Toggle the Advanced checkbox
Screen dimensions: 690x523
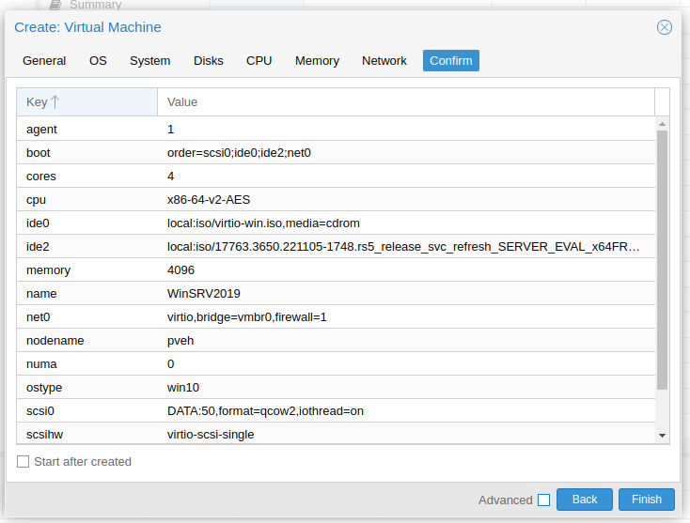[x=543, y=500]
